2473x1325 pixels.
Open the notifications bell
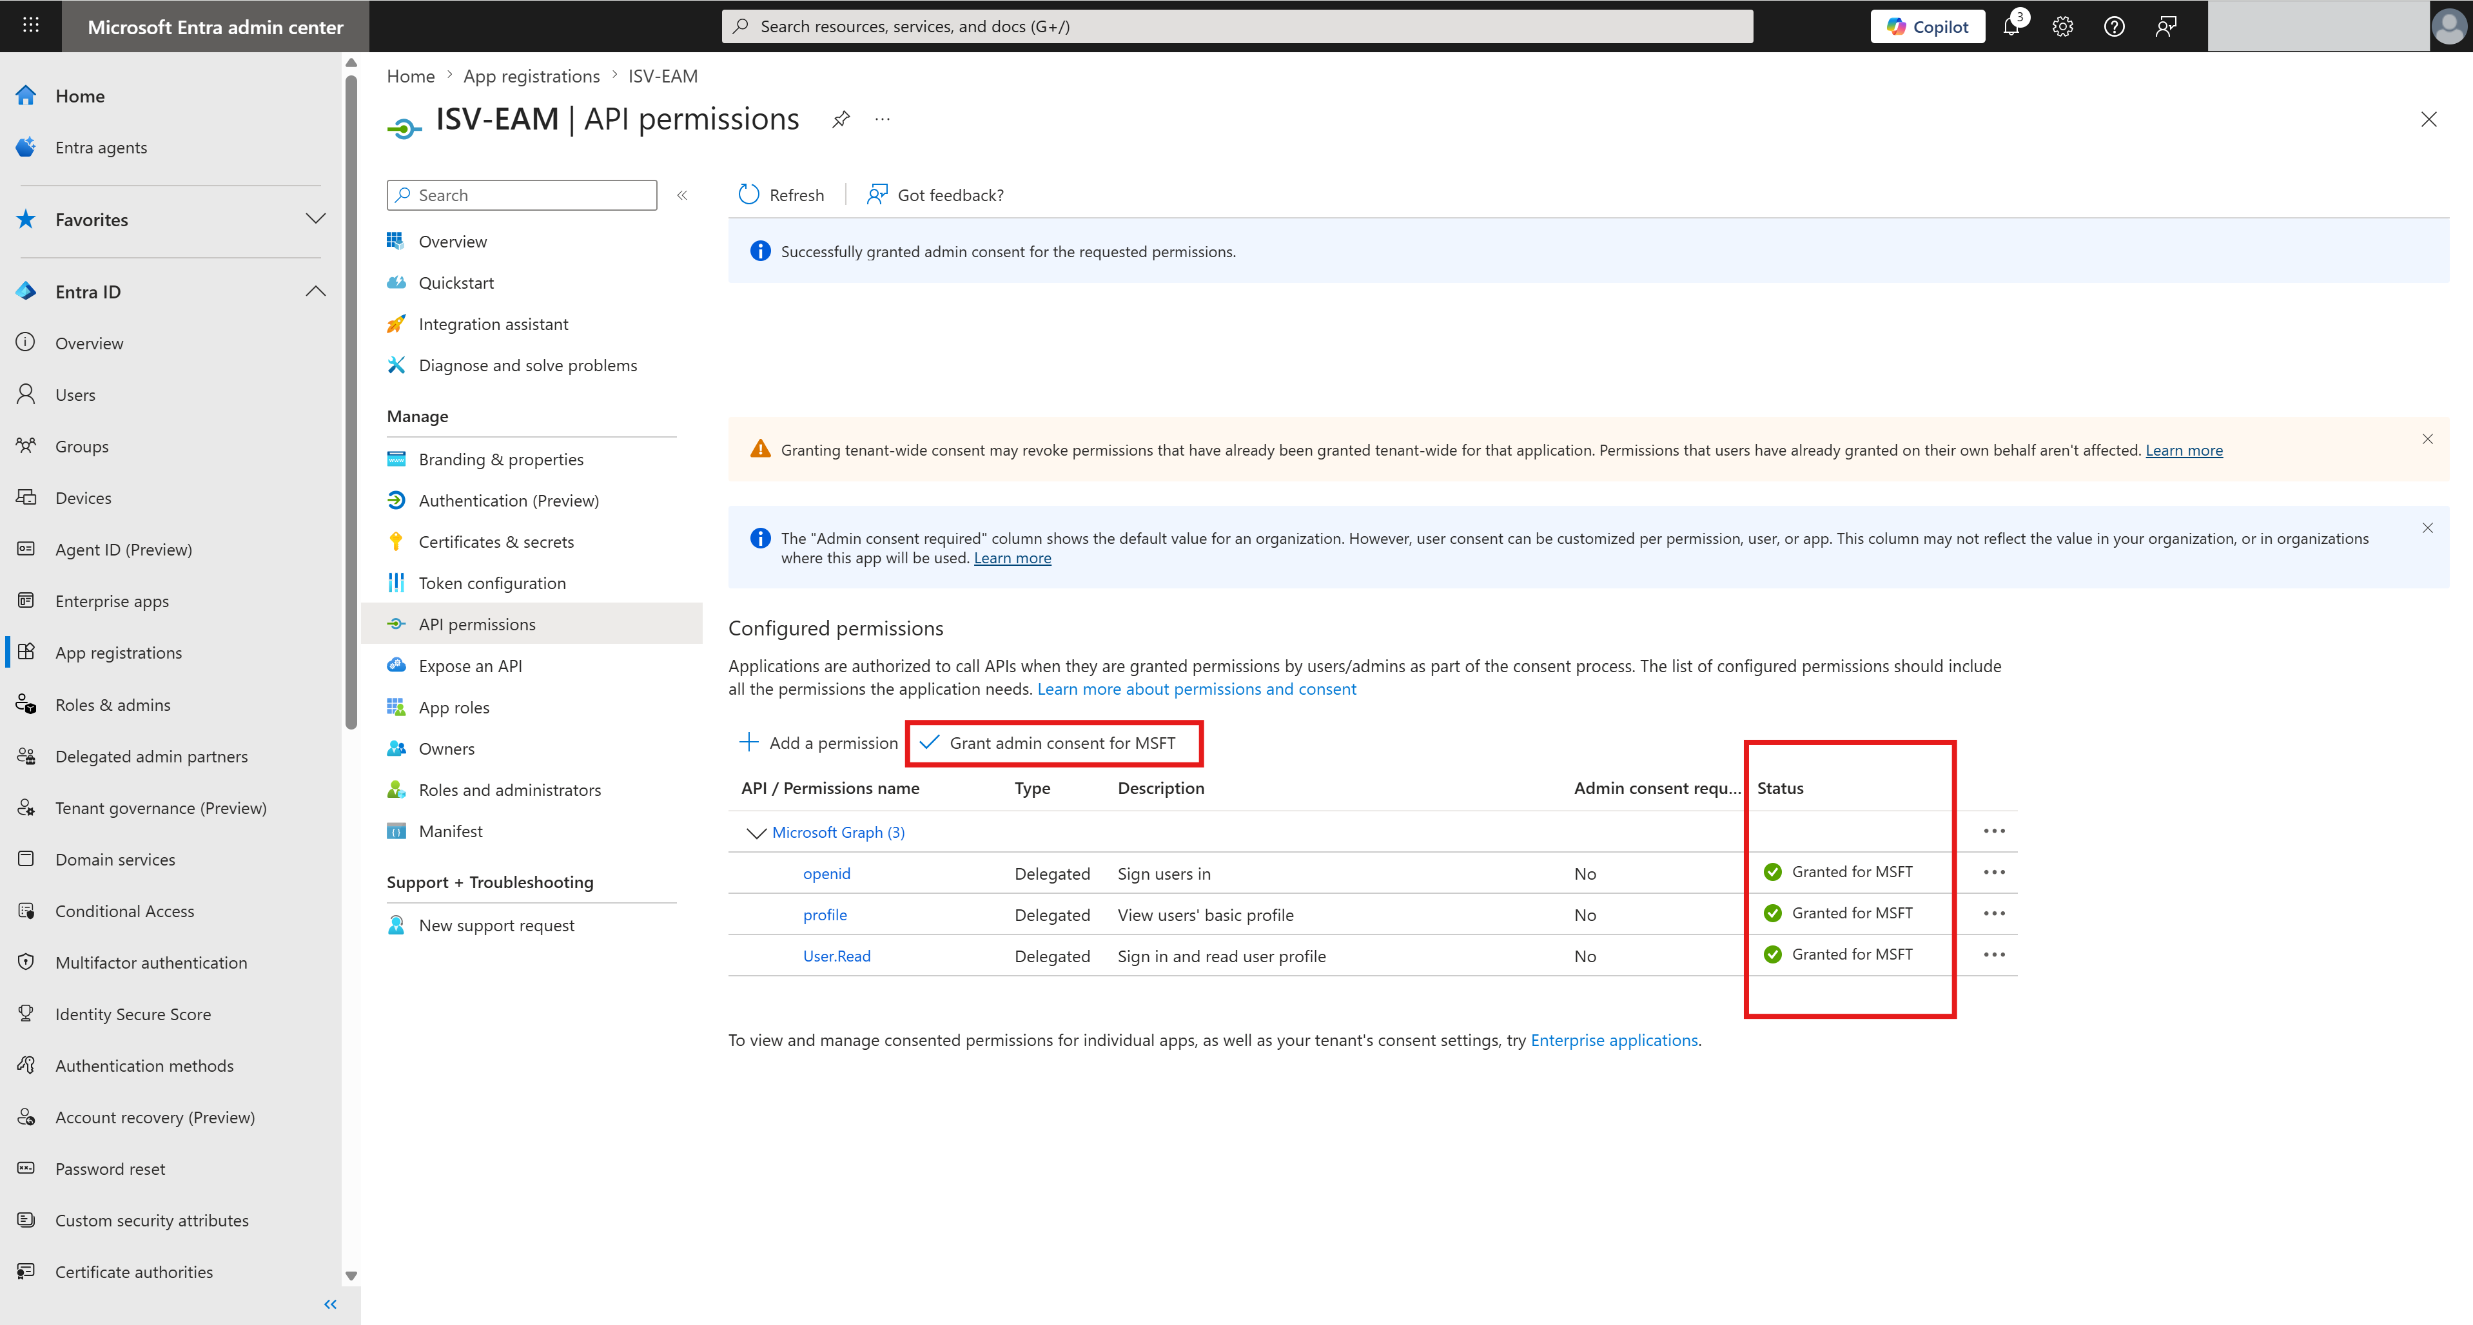point(2012,26)
